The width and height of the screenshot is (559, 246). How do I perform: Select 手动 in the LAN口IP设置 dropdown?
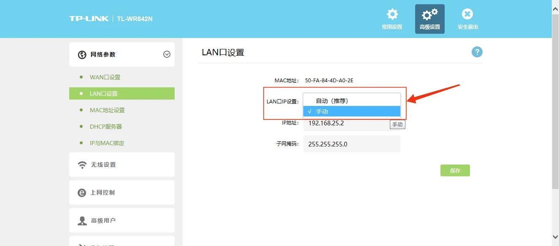pos(352,111)
